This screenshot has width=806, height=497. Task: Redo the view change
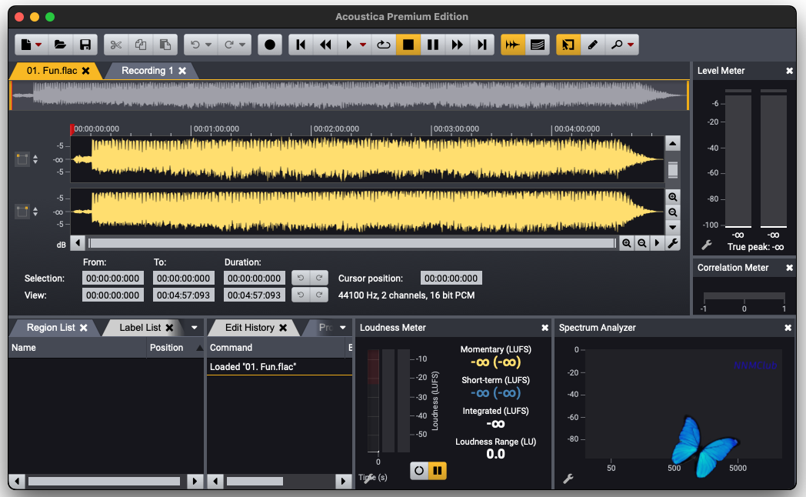[x=318, y=295]
